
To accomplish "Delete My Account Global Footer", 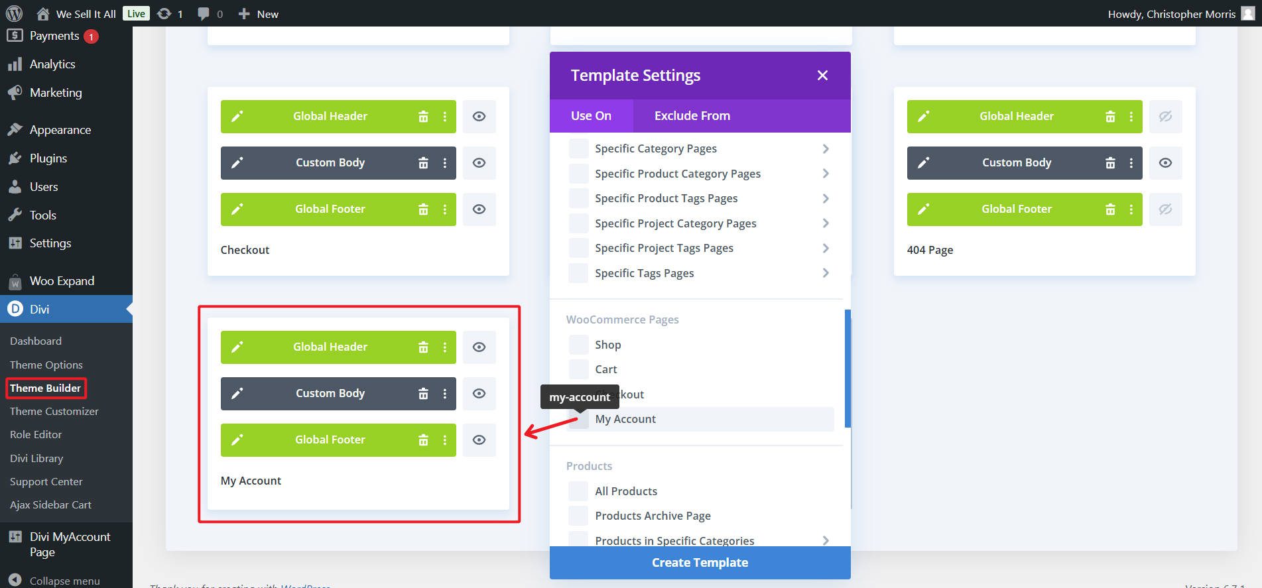I will coord(423,440).
